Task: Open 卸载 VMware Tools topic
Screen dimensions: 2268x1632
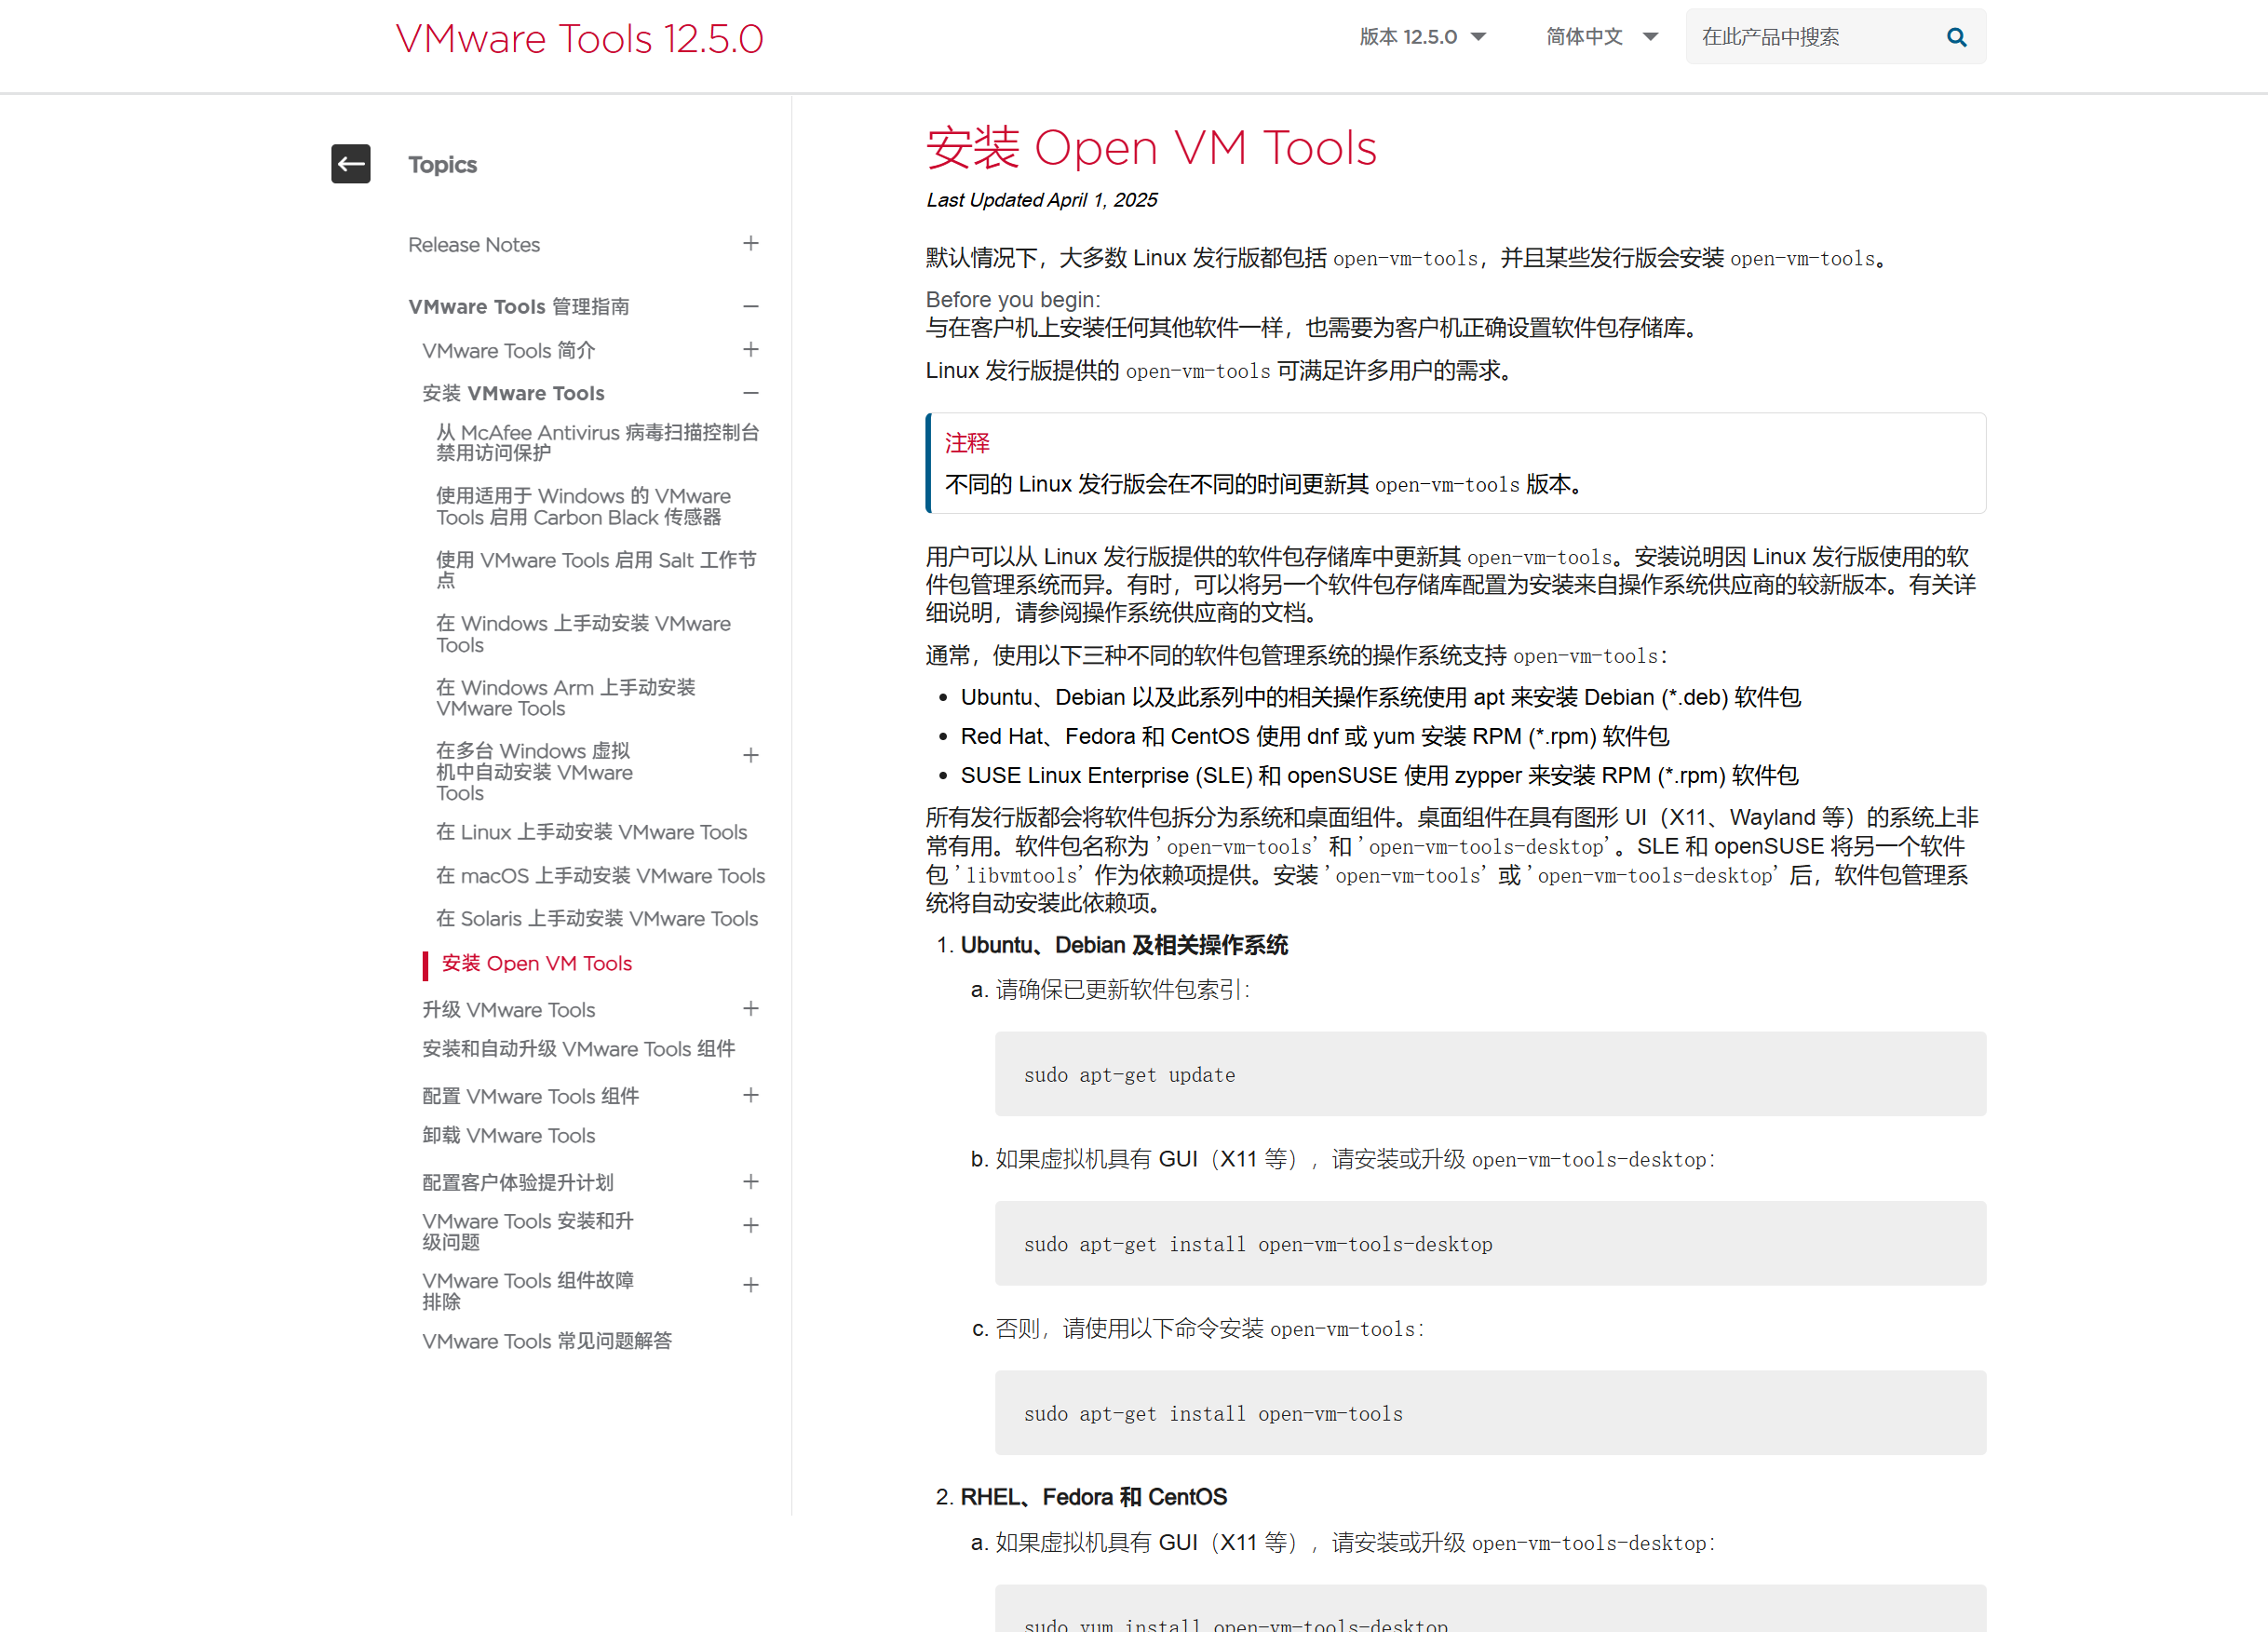Action: pyautogui.click(x=509, y=1136)
